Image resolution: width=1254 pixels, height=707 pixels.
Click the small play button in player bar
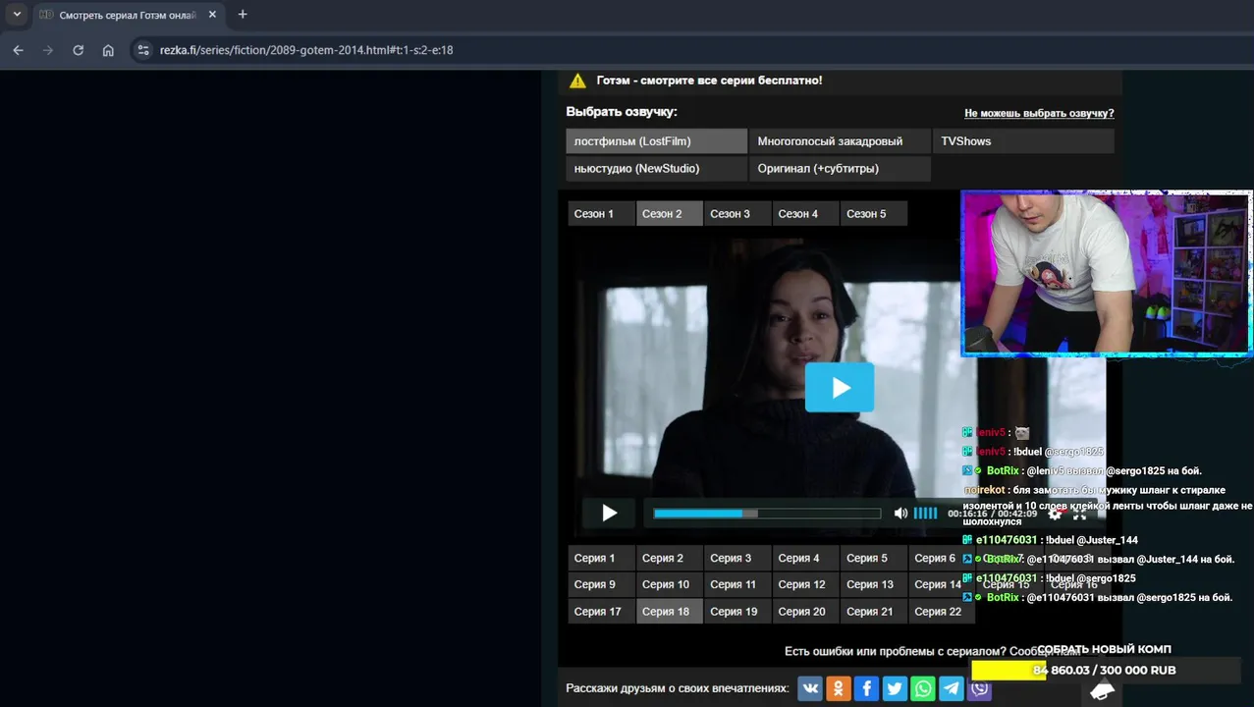point(609,513)
